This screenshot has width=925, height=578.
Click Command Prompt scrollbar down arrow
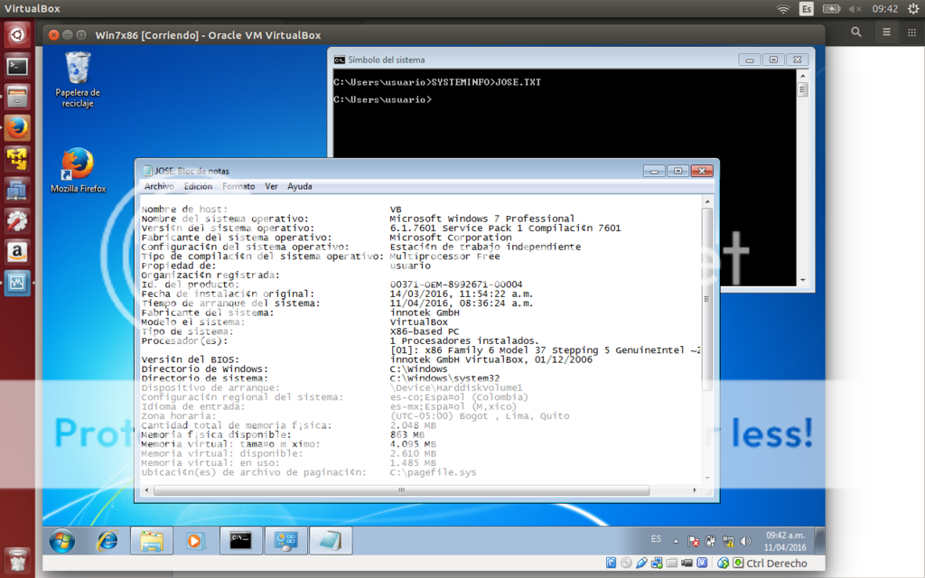[802, 280]
